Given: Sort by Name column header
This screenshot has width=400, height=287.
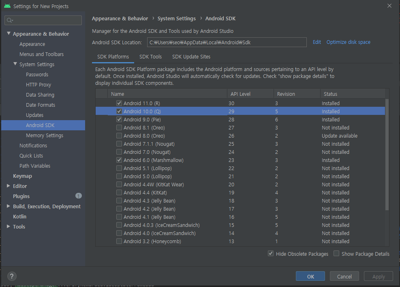Looking at the screenshot, I should (x=167, y=94).
